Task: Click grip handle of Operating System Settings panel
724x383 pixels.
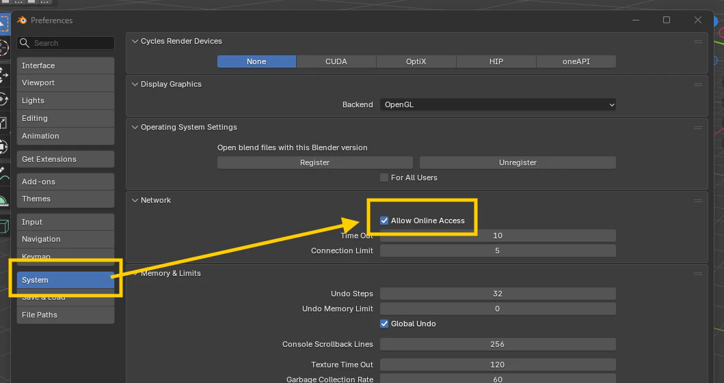Action: click(x=698, y=127)
